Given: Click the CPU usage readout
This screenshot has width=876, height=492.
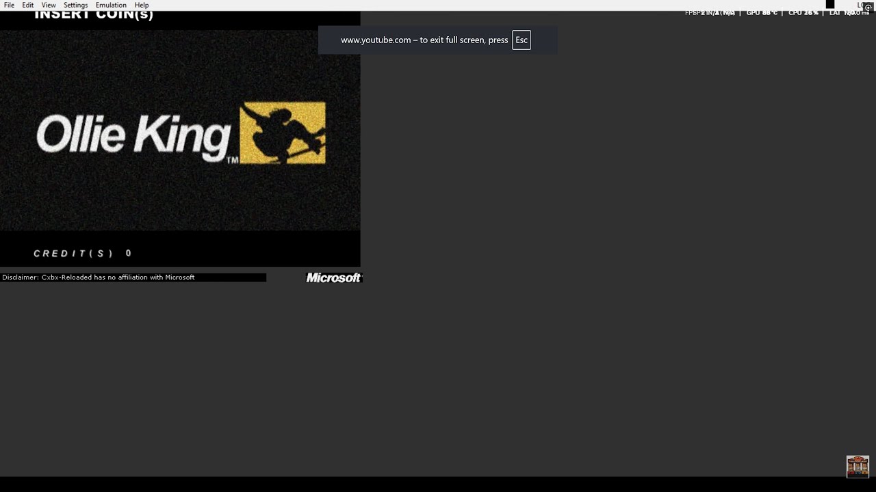Looking at the screenshot, I should point(803,13).
